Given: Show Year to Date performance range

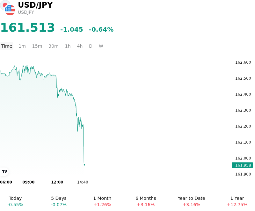Looking at the screenshot, I should 191,201.
